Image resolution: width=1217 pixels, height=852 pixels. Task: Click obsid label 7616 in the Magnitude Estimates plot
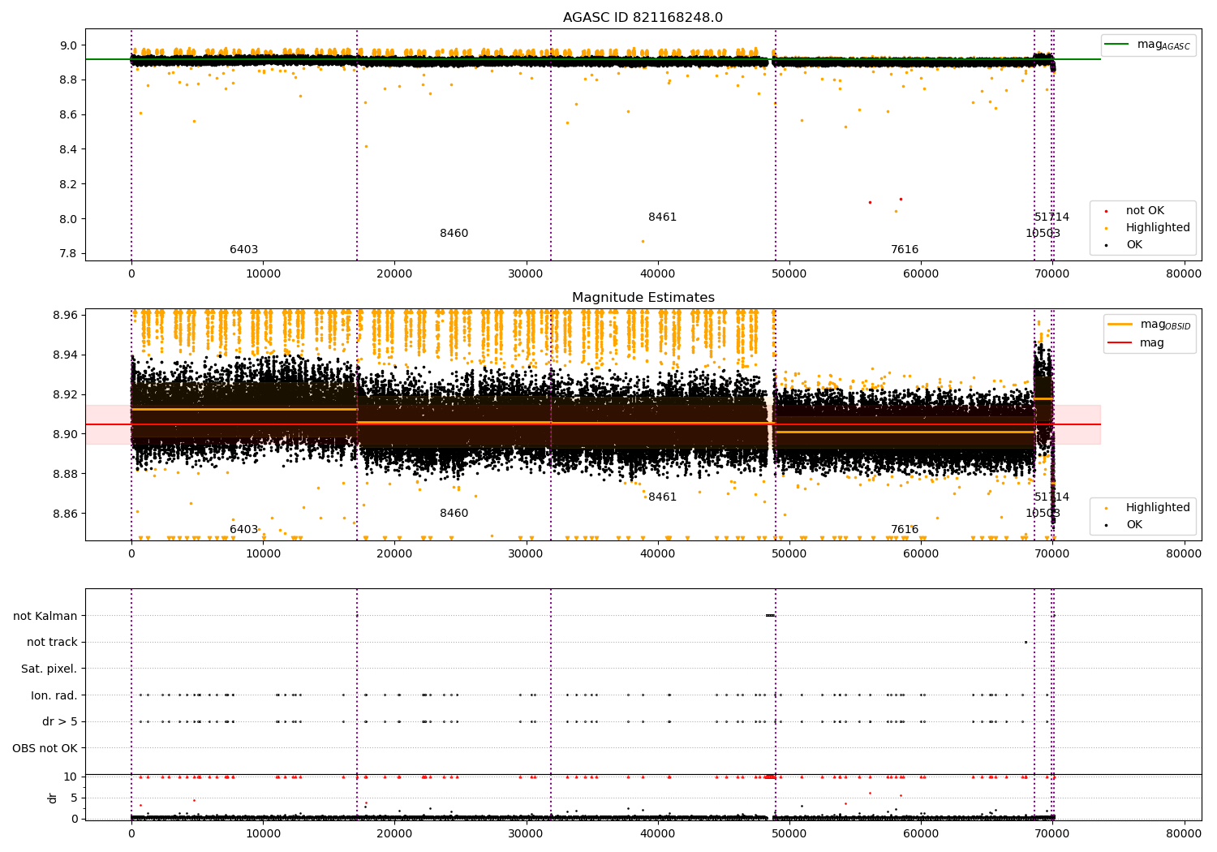tap(905, 530)
